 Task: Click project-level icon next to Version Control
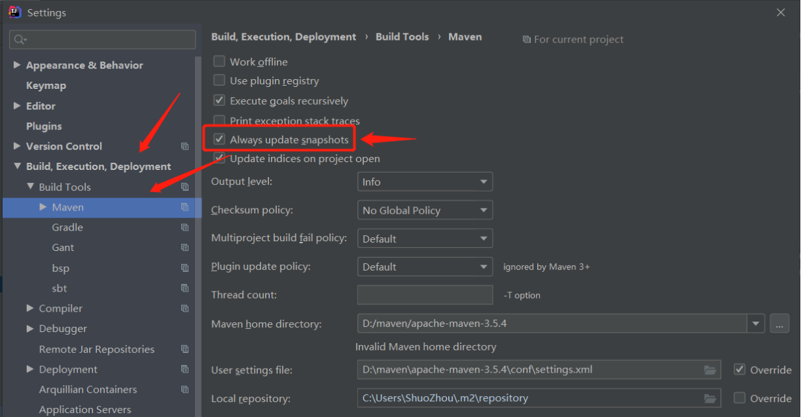pos(185,146)
